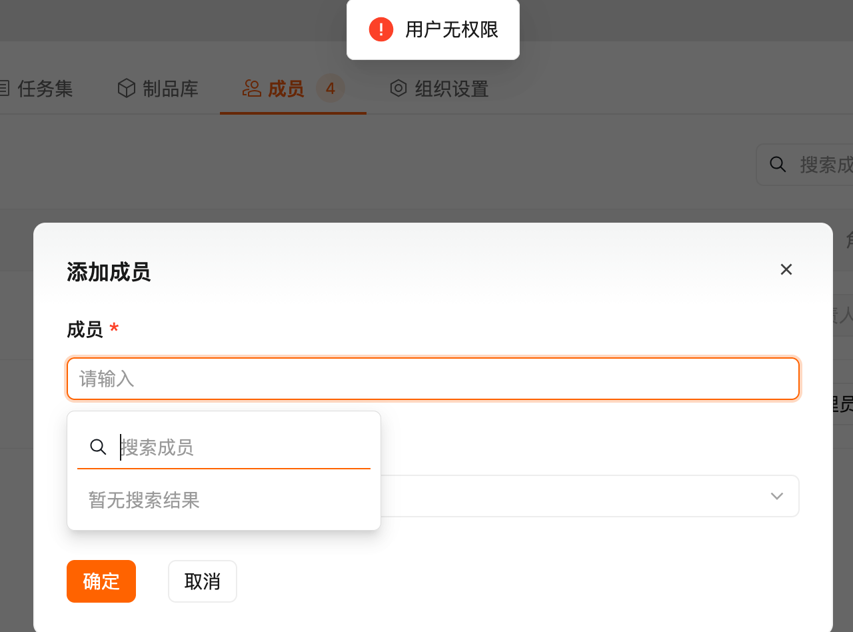Image resolution: width=853 pixels, height=632 pixels.
Task: Click the magnifier icon in the 搜索成员 box
Action: 98,447
